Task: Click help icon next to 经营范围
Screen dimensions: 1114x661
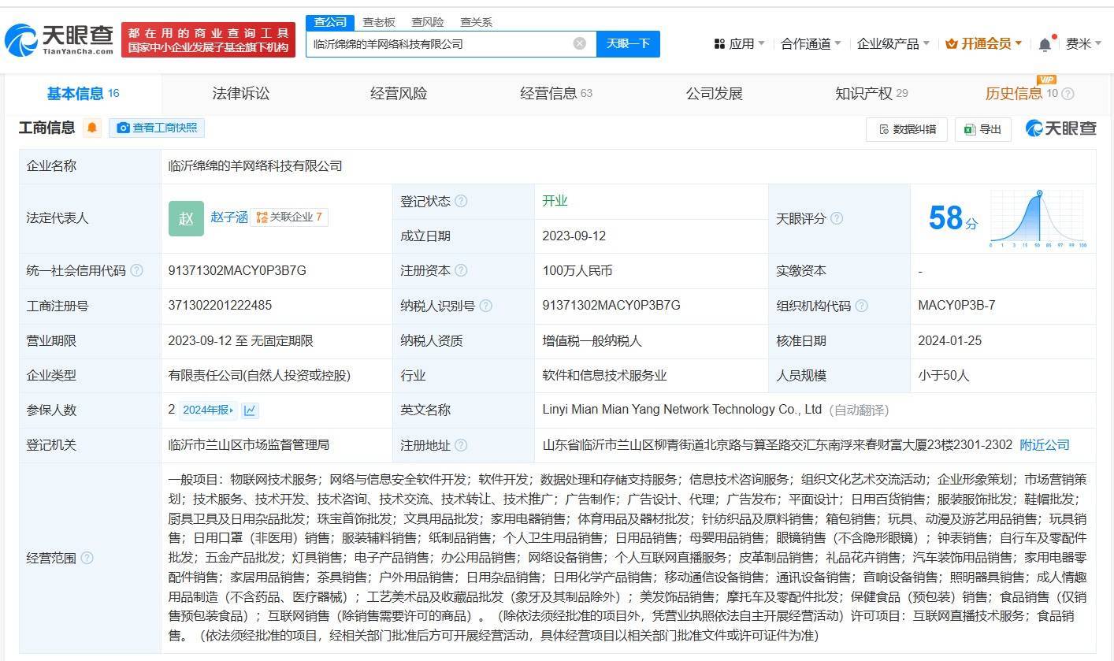Action: click(87, 558)
